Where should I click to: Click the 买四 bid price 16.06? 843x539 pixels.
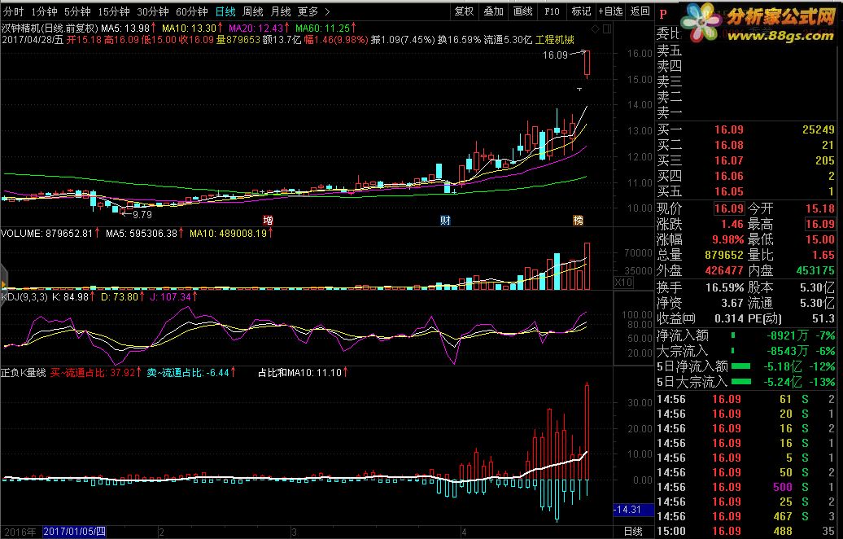[x=728, y=176]
